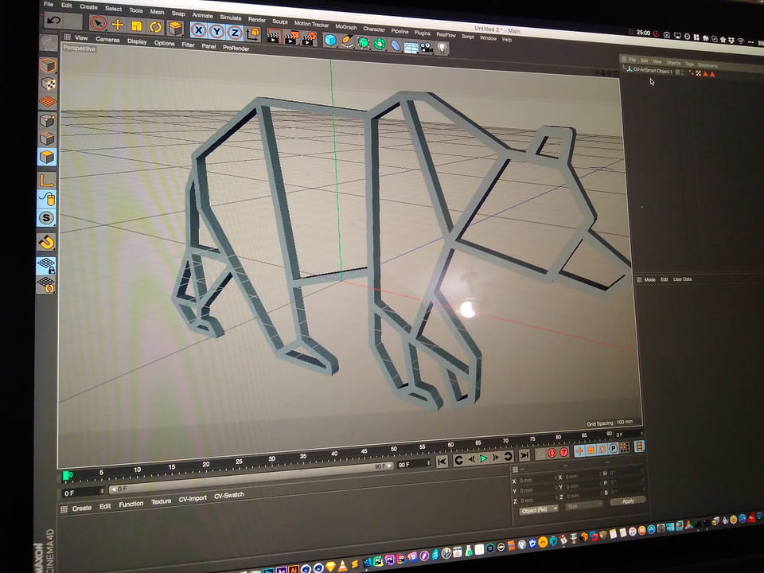
Task: Select the Move tool in the toolbar
Action: tap(118, 25)
